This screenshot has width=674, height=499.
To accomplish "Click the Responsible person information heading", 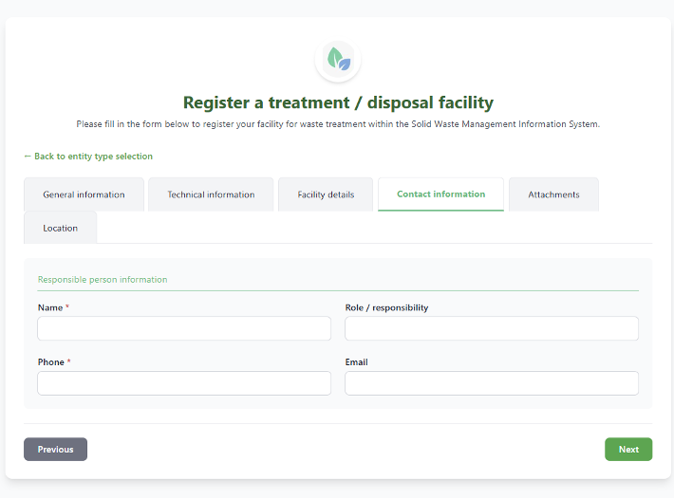I will coord(103,280).
